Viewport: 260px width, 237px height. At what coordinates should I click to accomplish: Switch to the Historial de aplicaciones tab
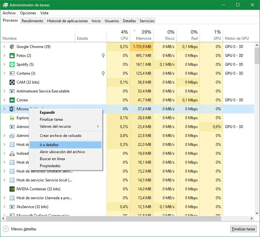point(67,21)
